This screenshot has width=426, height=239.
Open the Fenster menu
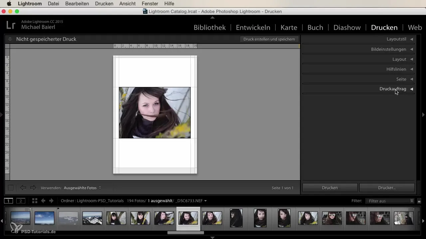tap(150, 4)
